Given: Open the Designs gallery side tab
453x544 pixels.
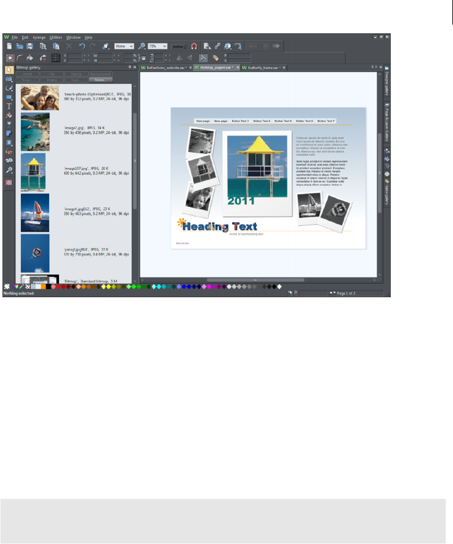Looking at the screenshot, I should (387, 81).
